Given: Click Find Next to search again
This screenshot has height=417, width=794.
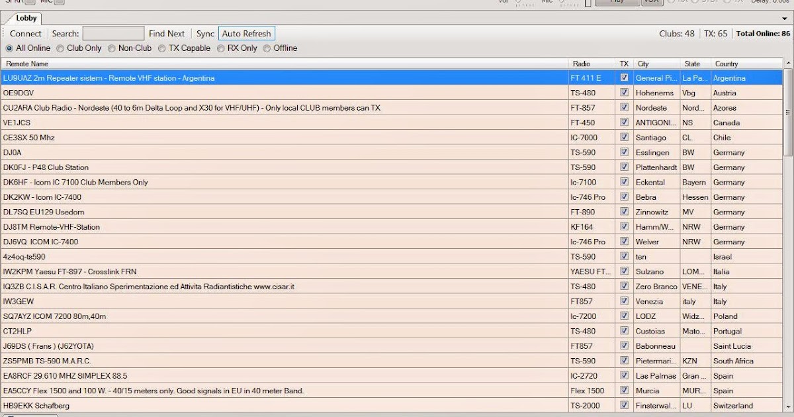Looking at the screenshot, I should [167, 33].
